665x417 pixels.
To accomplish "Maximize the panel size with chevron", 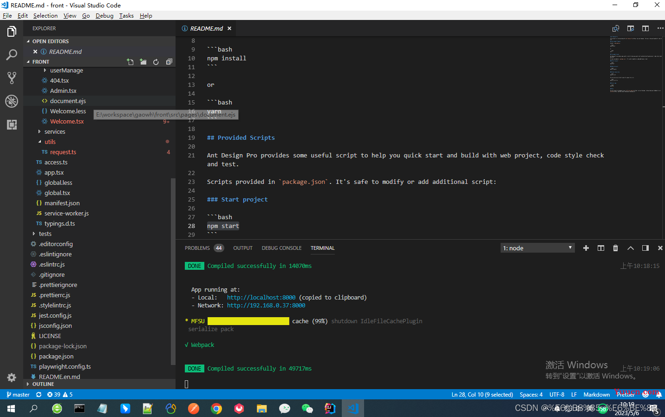I will (631, 248).
